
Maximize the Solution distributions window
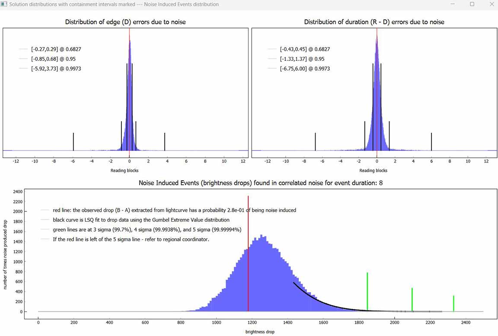(472, 4)
